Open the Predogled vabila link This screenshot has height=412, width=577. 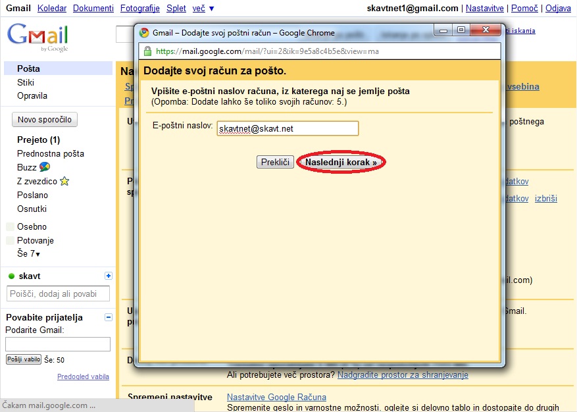click(83, 376)
